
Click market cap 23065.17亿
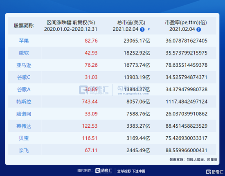[x=137, y=41]
